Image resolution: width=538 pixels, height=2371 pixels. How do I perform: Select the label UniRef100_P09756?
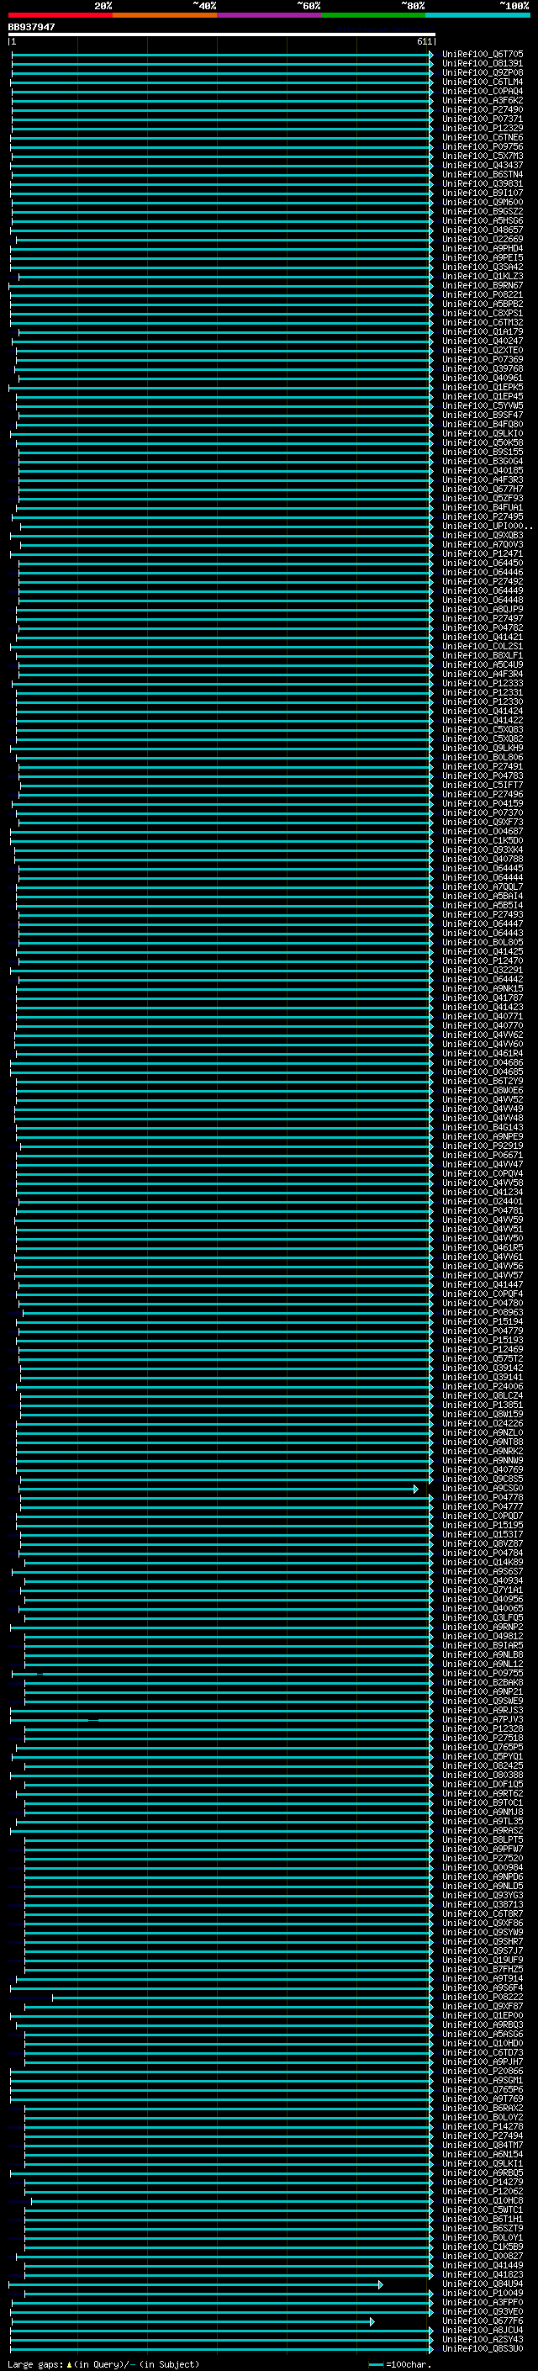click(482, 146)
